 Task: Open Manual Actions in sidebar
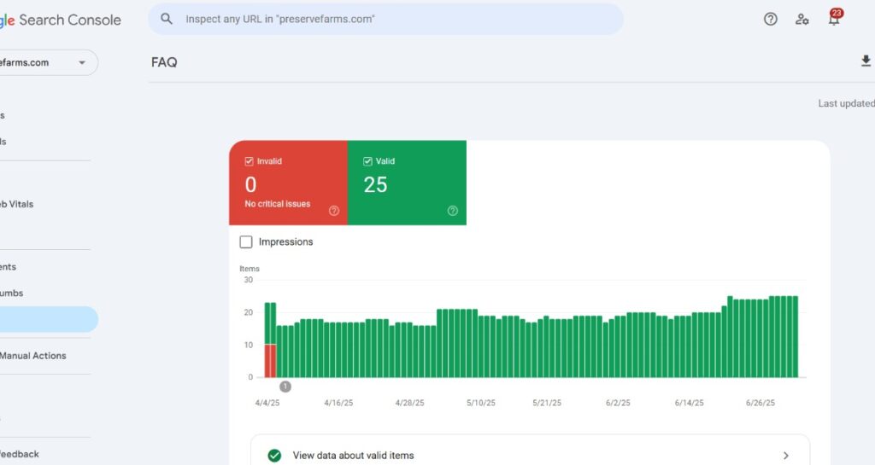point(33,356)
